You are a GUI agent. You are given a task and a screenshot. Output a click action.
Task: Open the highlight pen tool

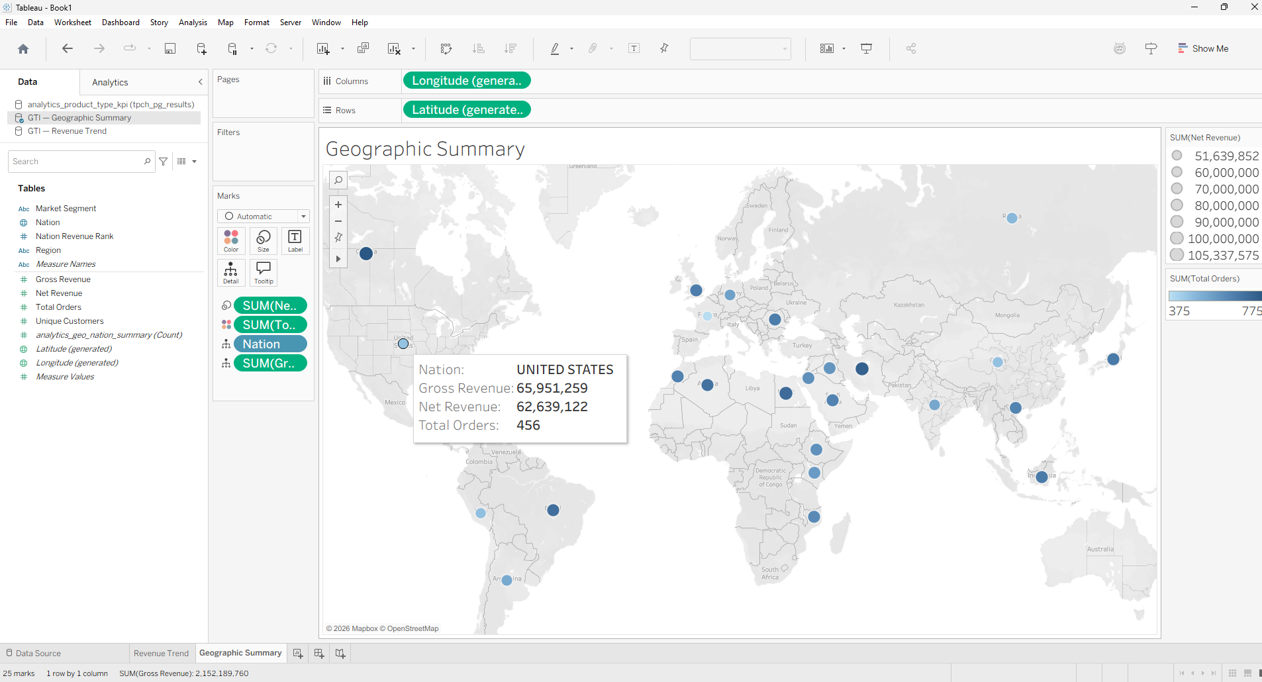pyautogui.click(x=555, y=48)
